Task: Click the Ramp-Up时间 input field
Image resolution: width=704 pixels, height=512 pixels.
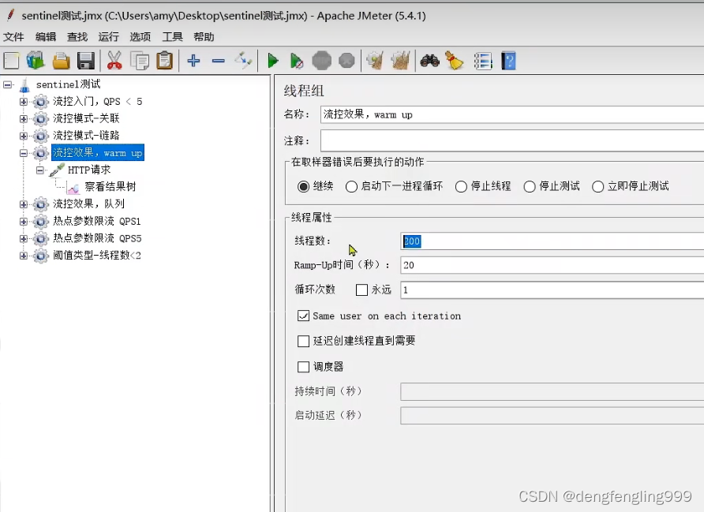Action: point(552,265)
